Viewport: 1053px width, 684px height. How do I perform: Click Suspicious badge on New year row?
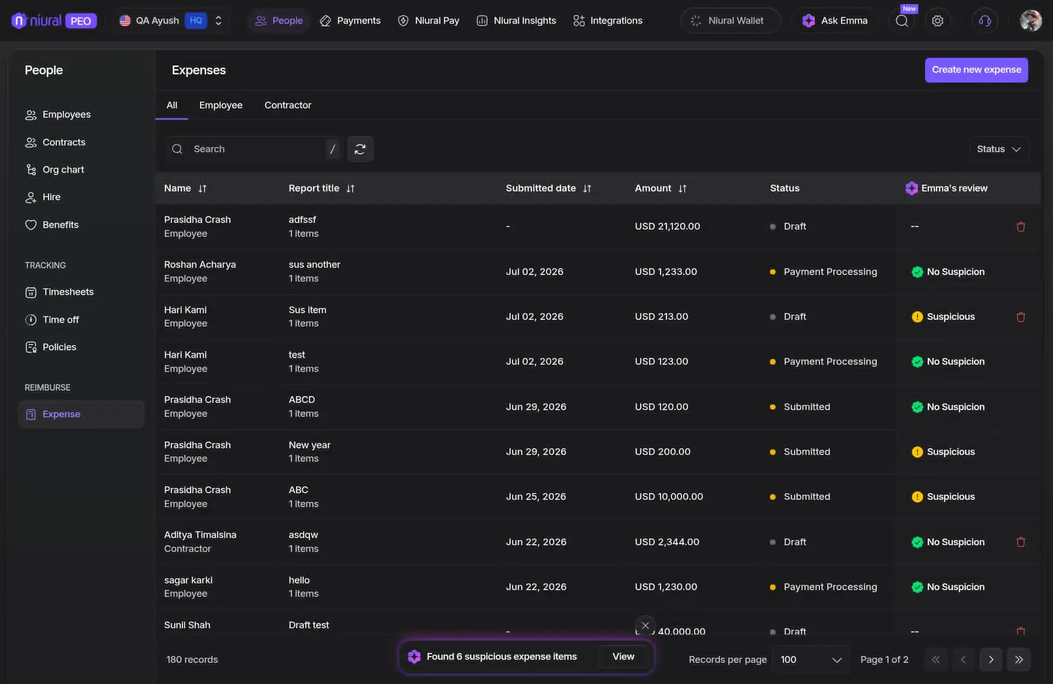(943, 452)
